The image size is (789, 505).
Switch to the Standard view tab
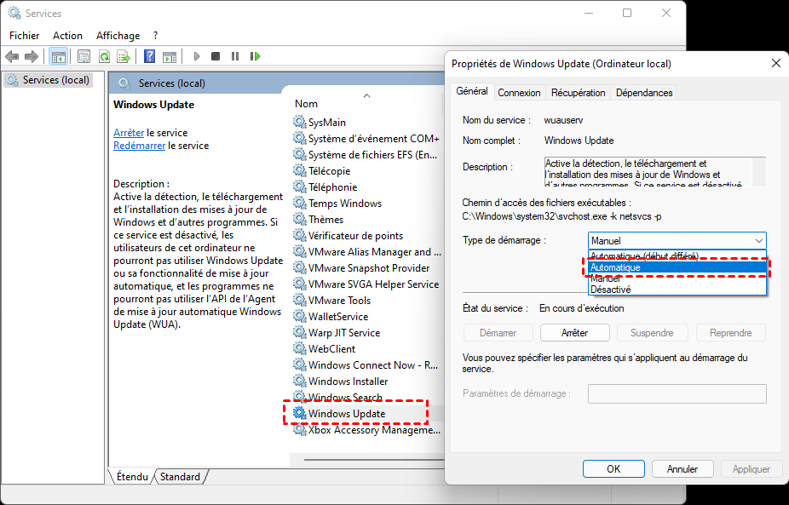(180, 476)
